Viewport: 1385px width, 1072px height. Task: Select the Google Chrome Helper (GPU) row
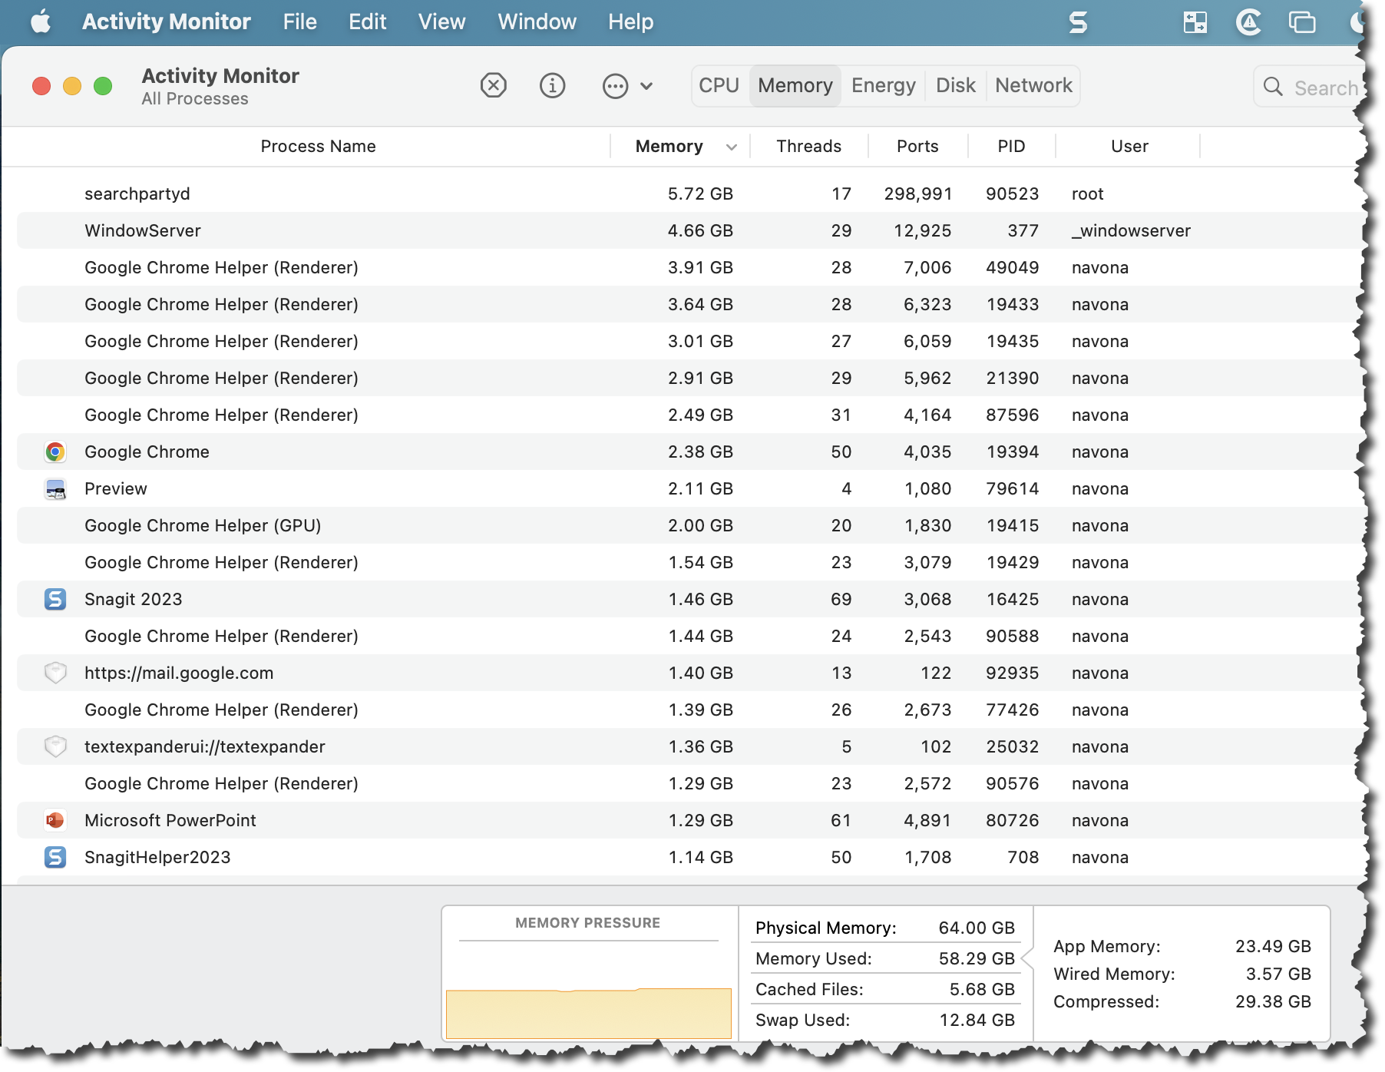tap(688, 525)
